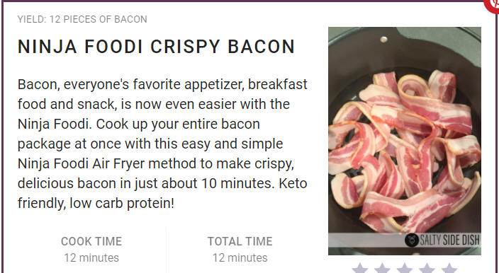499x273 pixels.
Task: Click the Ninja Foodi Crispy Bacon title
Action: coord(156,47)
